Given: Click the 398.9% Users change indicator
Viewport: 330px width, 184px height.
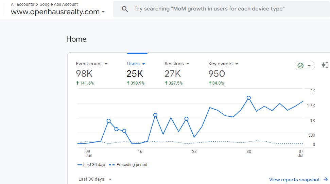Looking at the screenshot, I should pyautogui.click(x=136, y=83).
